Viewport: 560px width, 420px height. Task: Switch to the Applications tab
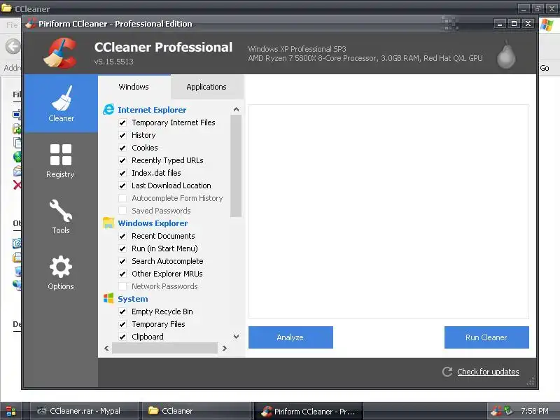click(x=206, y=87)
